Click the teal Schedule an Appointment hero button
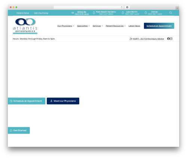 click(x=27, y=101)
